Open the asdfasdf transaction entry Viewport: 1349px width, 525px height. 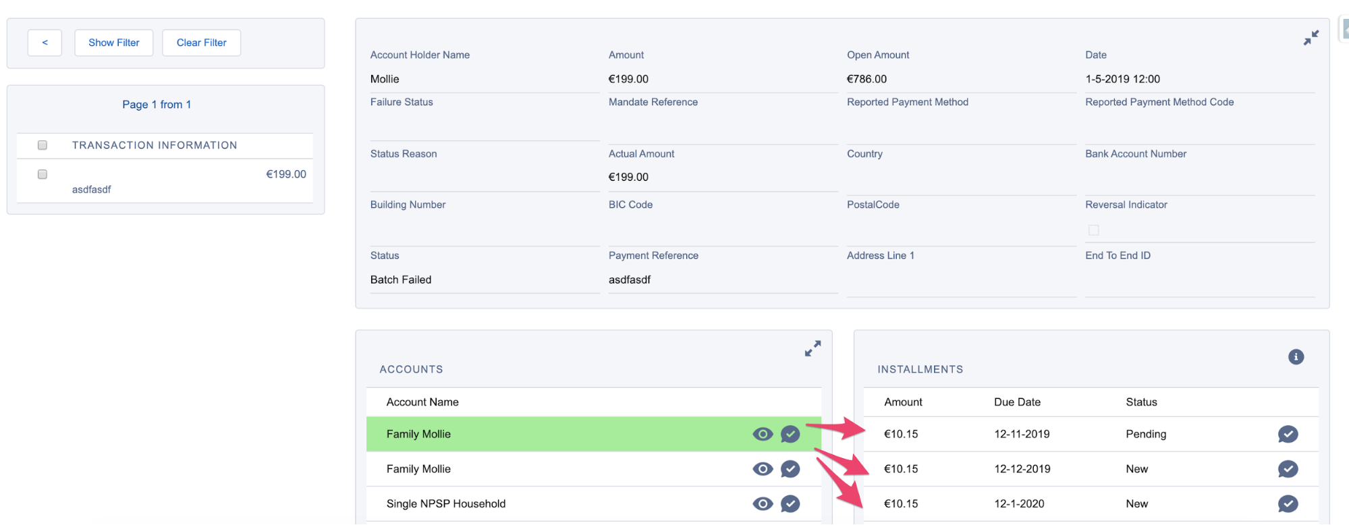point(92,190)
